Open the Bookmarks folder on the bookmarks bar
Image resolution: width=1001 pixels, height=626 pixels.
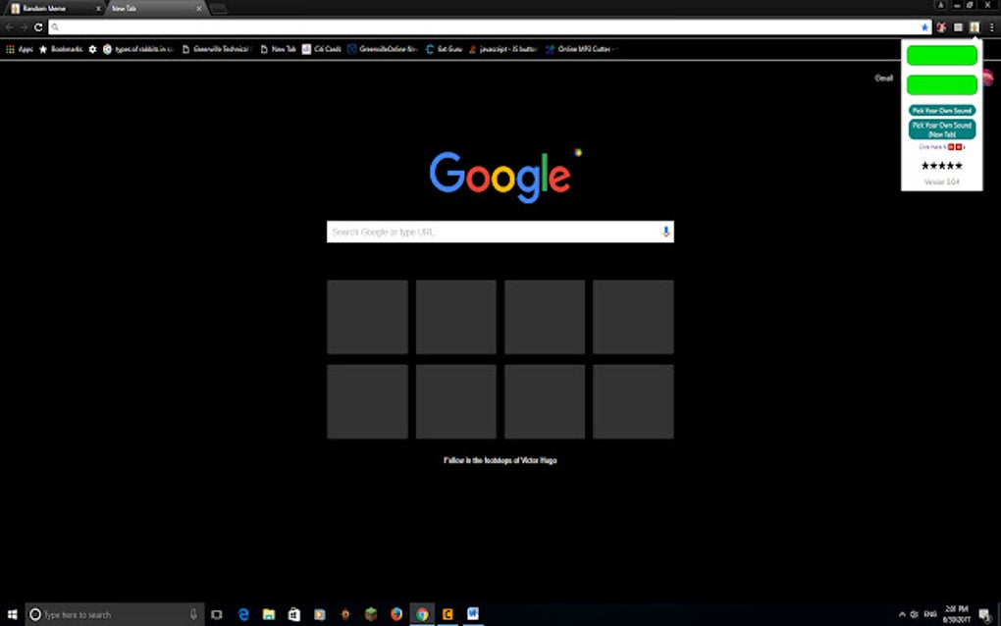(59, 48)
